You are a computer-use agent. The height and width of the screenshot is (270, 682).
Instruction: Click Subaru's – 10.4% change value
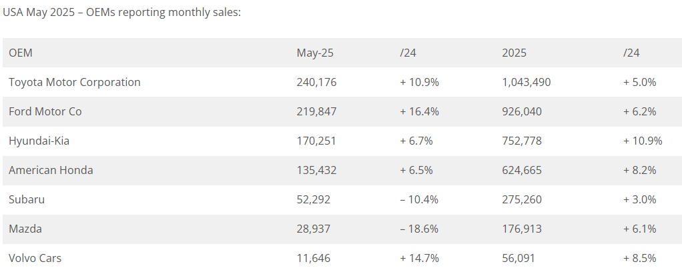coord(419,199)
